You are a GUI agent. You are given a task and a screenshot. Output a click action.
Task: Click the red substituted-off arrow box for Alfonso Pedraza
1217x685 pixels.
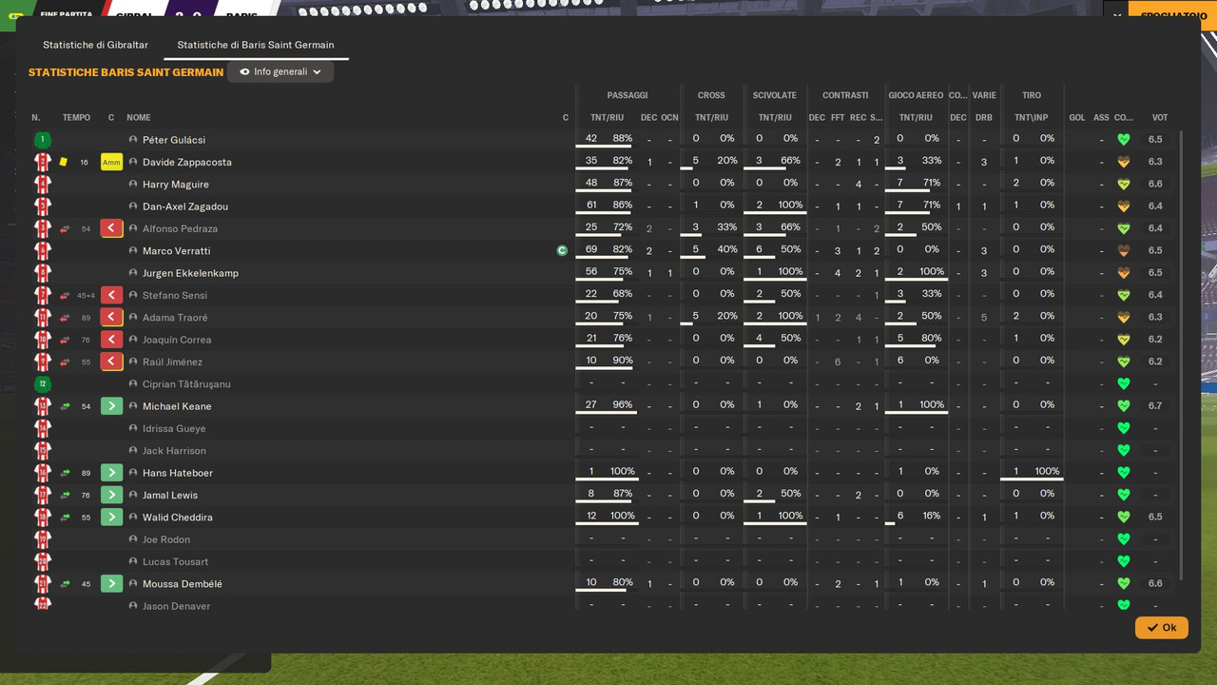(112, 228)
